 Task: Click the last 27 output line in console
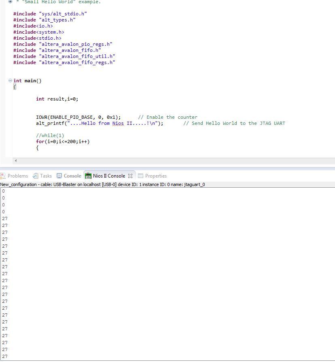point(5,356)
